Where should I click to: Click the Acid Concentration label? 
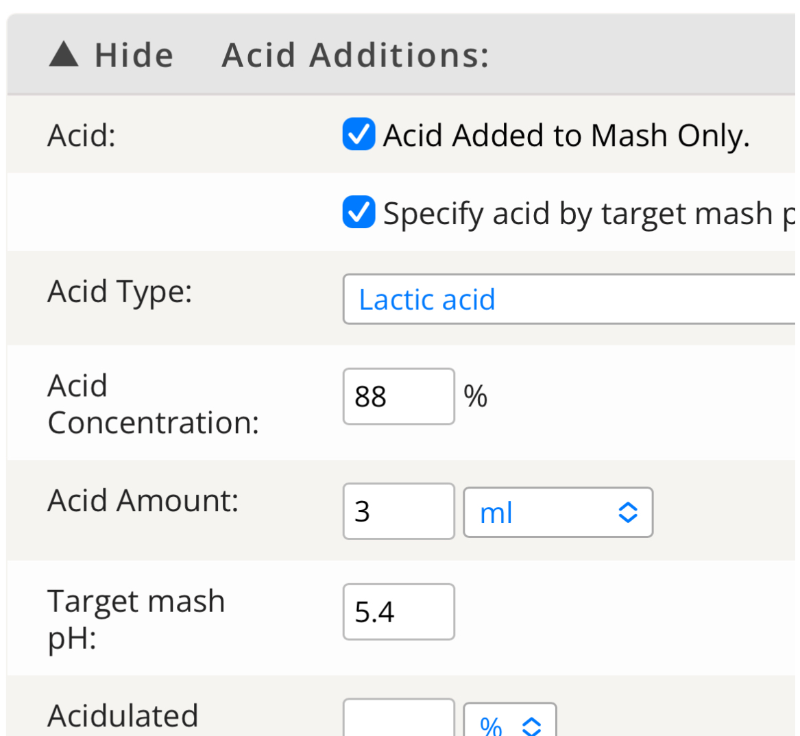(x=153, y=404)
